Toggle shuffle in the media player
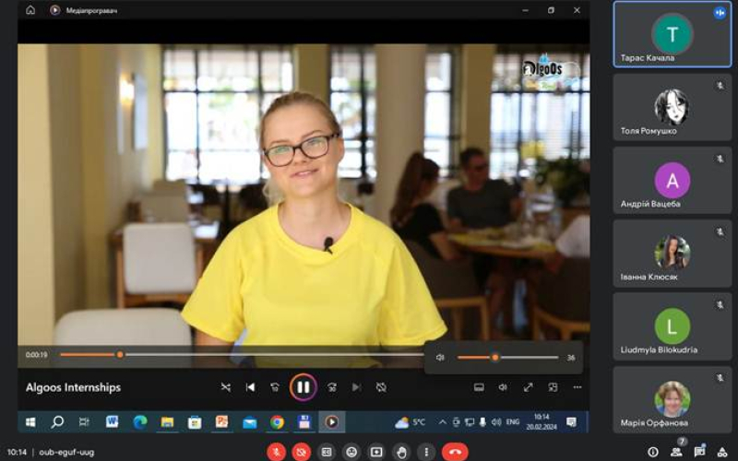The width and height of the screenshot is (738, 461). click(226, 387)
